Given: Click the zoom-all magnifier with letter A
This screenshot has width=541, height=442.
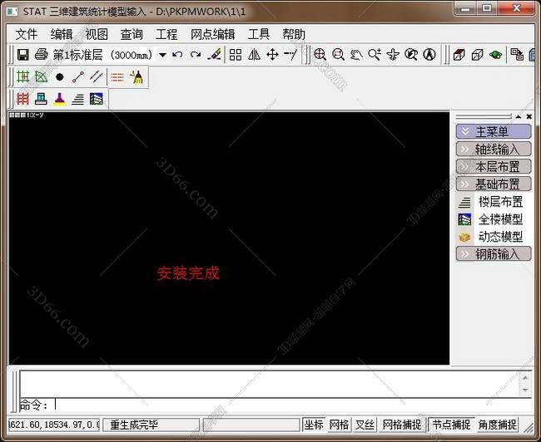Looking at the screenshot, I should tap(429, 55).
